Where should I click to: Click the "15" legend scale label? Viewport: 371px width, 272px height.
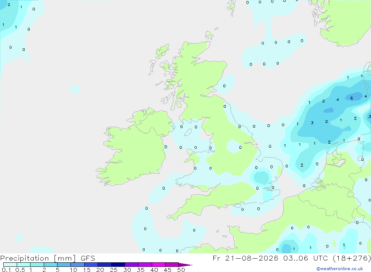86,270
